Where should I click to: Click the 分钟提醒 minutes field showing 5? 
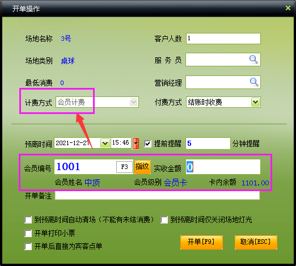pos(208,143)
